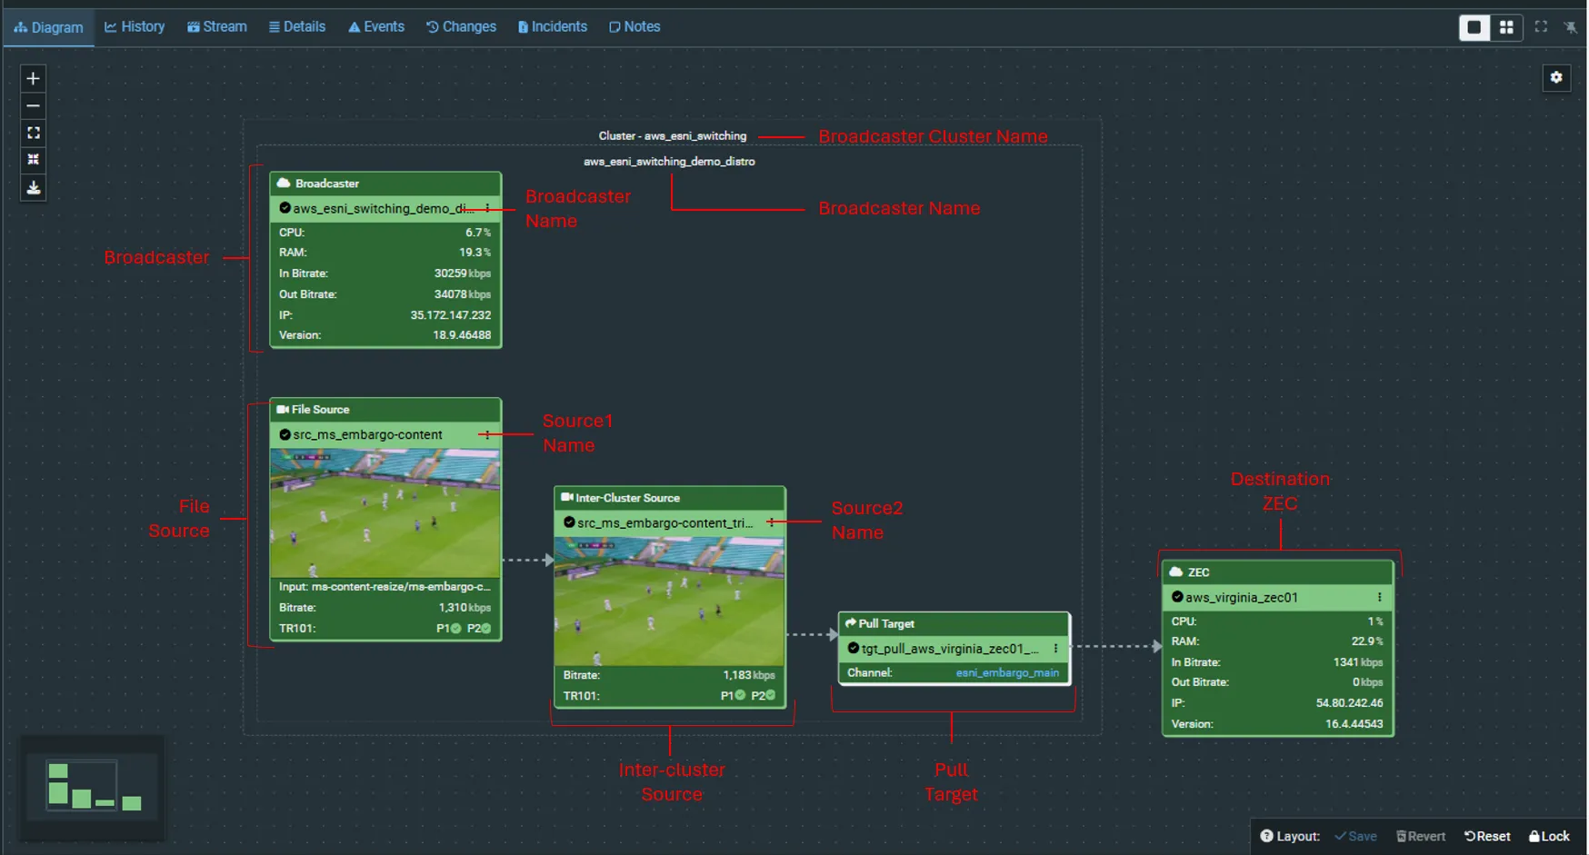Click the status check beside src_ms_embargo-content

click(x=285, y=434)
